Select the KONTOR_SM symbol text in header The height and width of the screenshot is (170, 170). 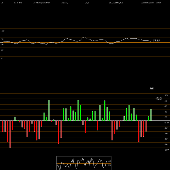pyautogui.click(x=117, y=3)
